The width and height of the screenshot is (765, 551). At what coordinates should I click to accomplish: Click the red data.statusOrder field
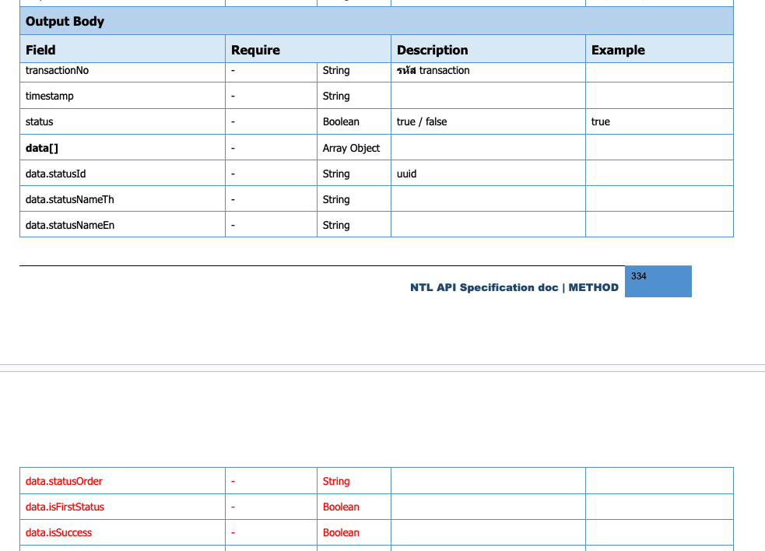[64, 481]
